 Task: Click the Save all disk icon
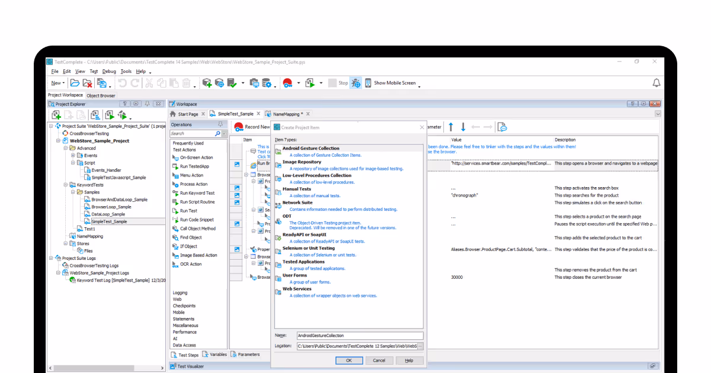(101, 83)
